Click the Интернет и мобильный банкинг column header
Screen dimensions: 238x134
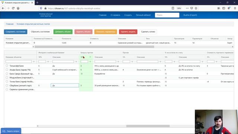(x=51, y=52)
